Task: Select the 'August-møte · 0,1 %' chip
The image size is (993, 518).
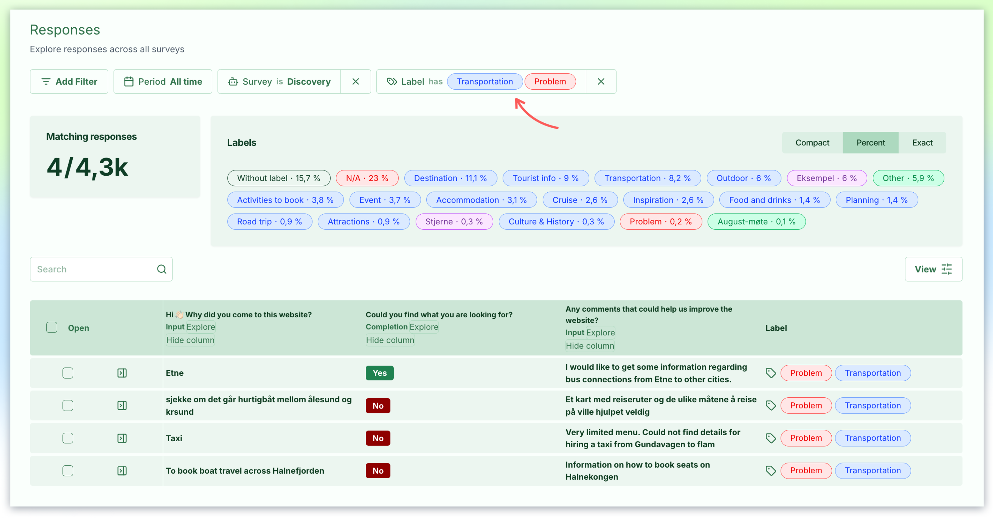Action: coord(756,222)
